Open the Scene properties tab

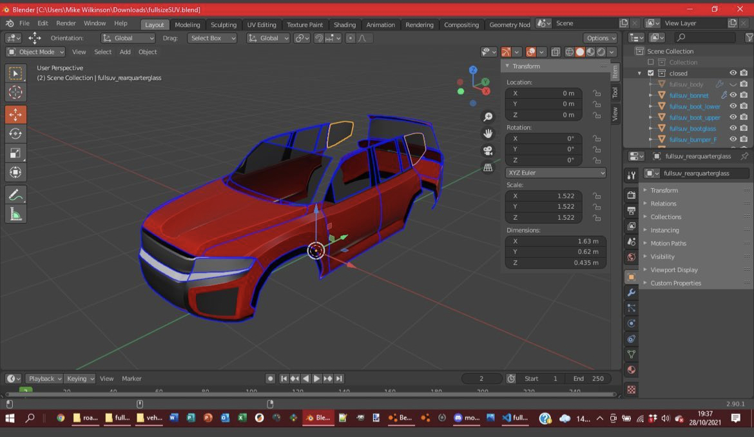pyautogui.click(x=632, y=241)
